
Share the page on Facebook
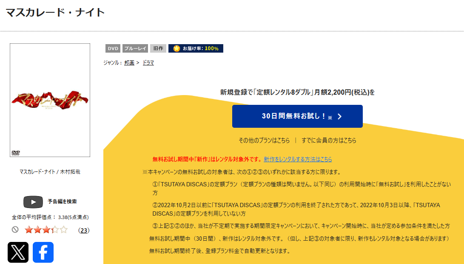pos(43,252)
